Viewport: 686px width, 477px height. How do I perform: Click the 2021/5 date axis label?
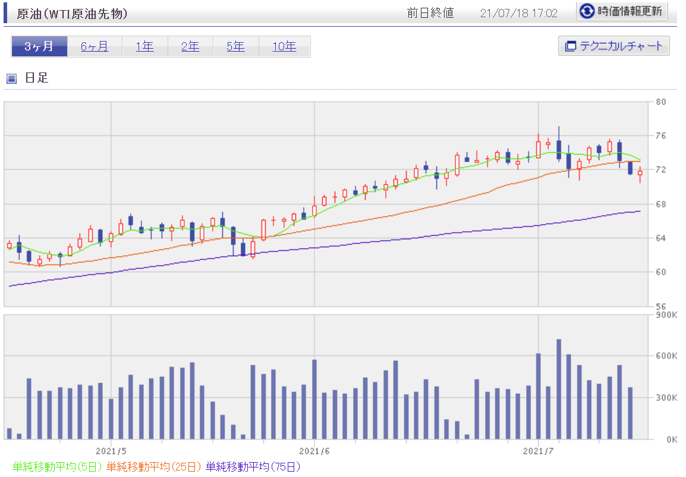111,451
